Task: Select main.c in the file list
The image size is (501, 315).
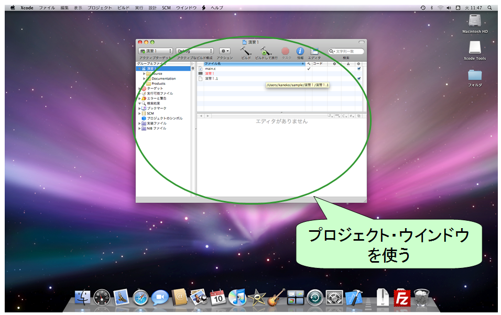Action: click(210, 69)
